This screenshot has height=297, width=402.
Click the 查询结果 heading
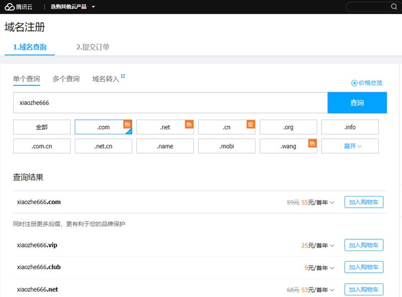pyautogui.click(x=28, y=177)
